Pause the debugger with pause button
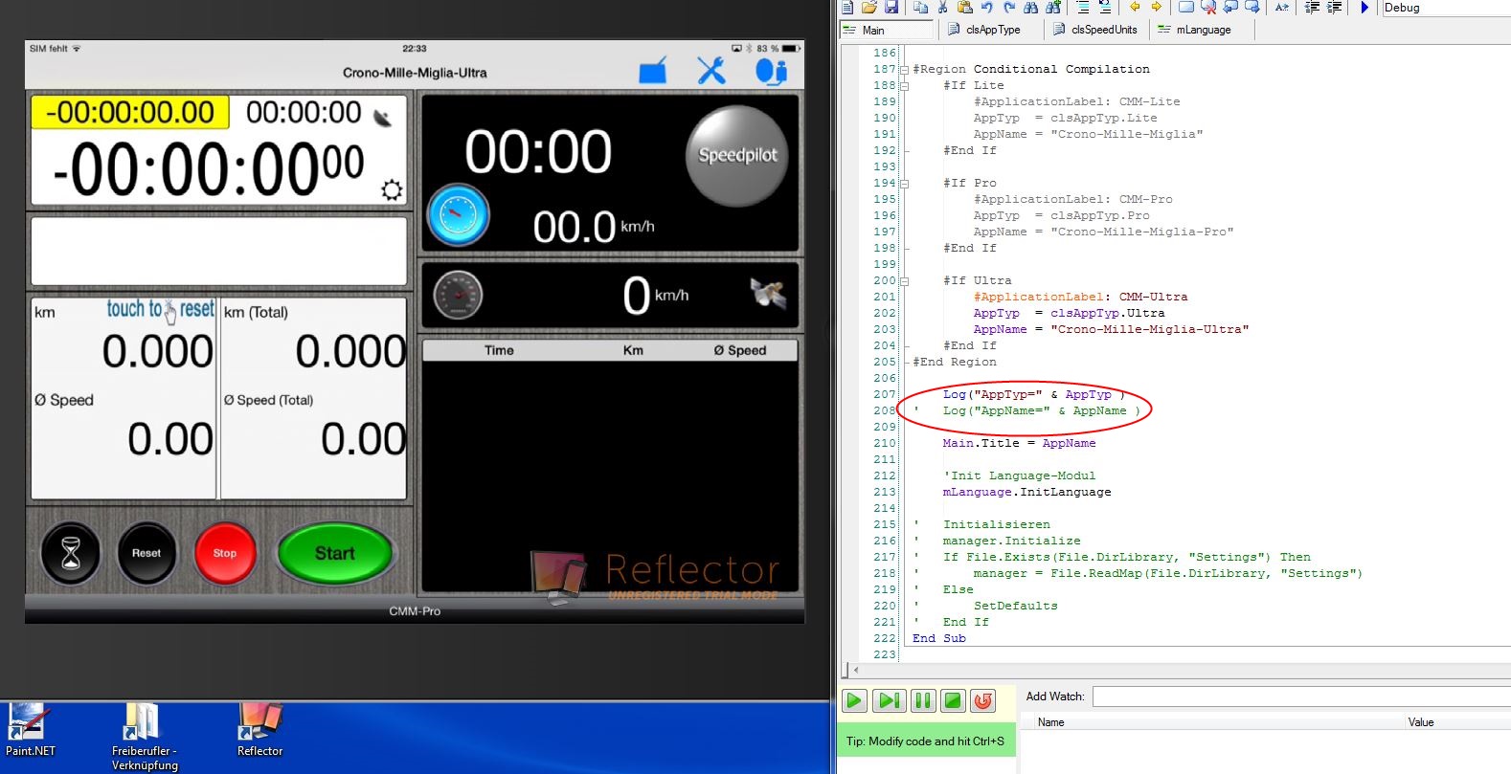 click(922, 700)
